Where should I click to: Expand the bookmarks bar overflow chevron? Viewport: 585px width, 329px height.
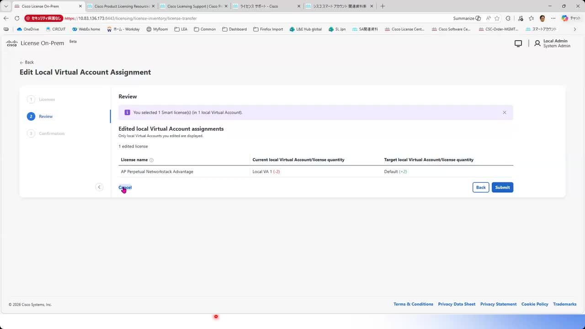(575, 29)
